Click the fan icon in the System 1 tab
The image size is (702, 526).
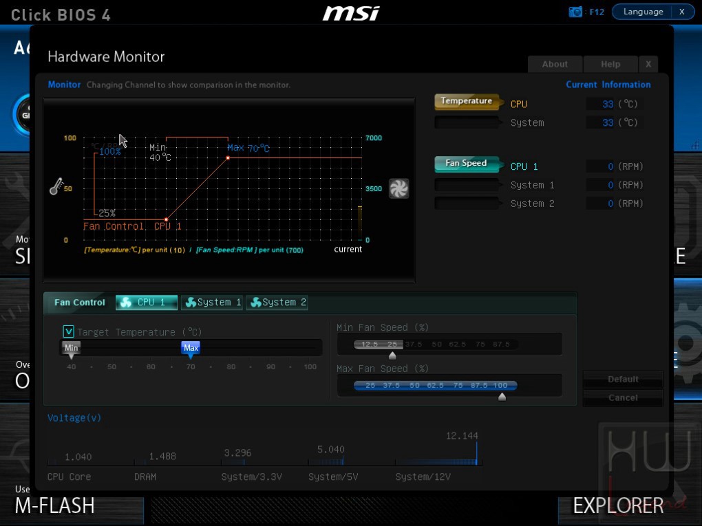pyautogui.click(x=191, y=303)
